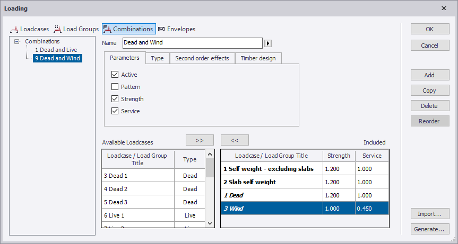458x244 pixels.
Task: Toggle the Active checkbox
Action: (x=115, y=75)
